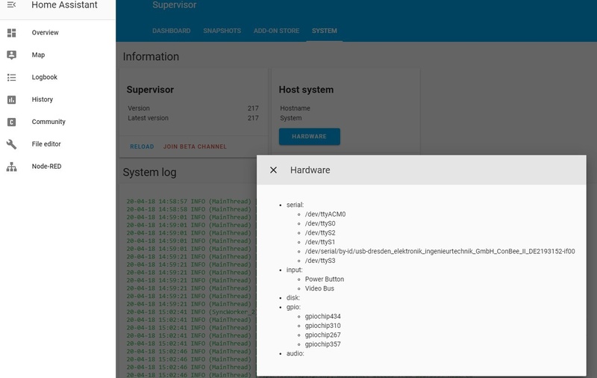Click the Video Bus input entry
This screenshot has width=597, height=378.
319,288
